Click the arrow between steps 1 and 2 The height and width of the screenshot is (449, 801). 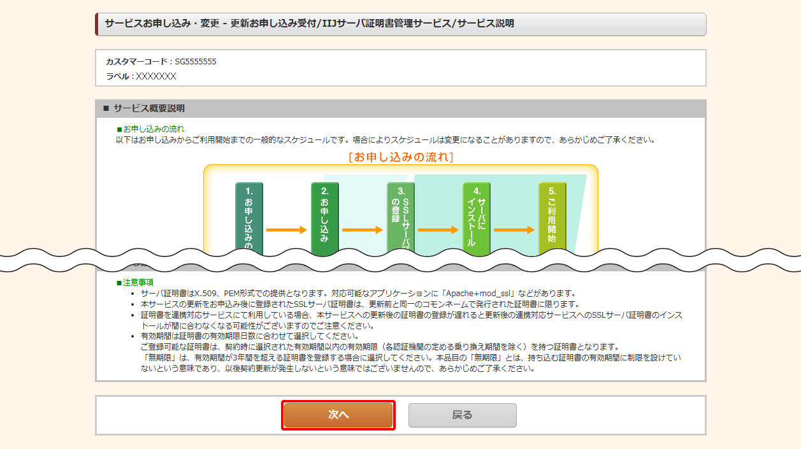click(286, 230)
